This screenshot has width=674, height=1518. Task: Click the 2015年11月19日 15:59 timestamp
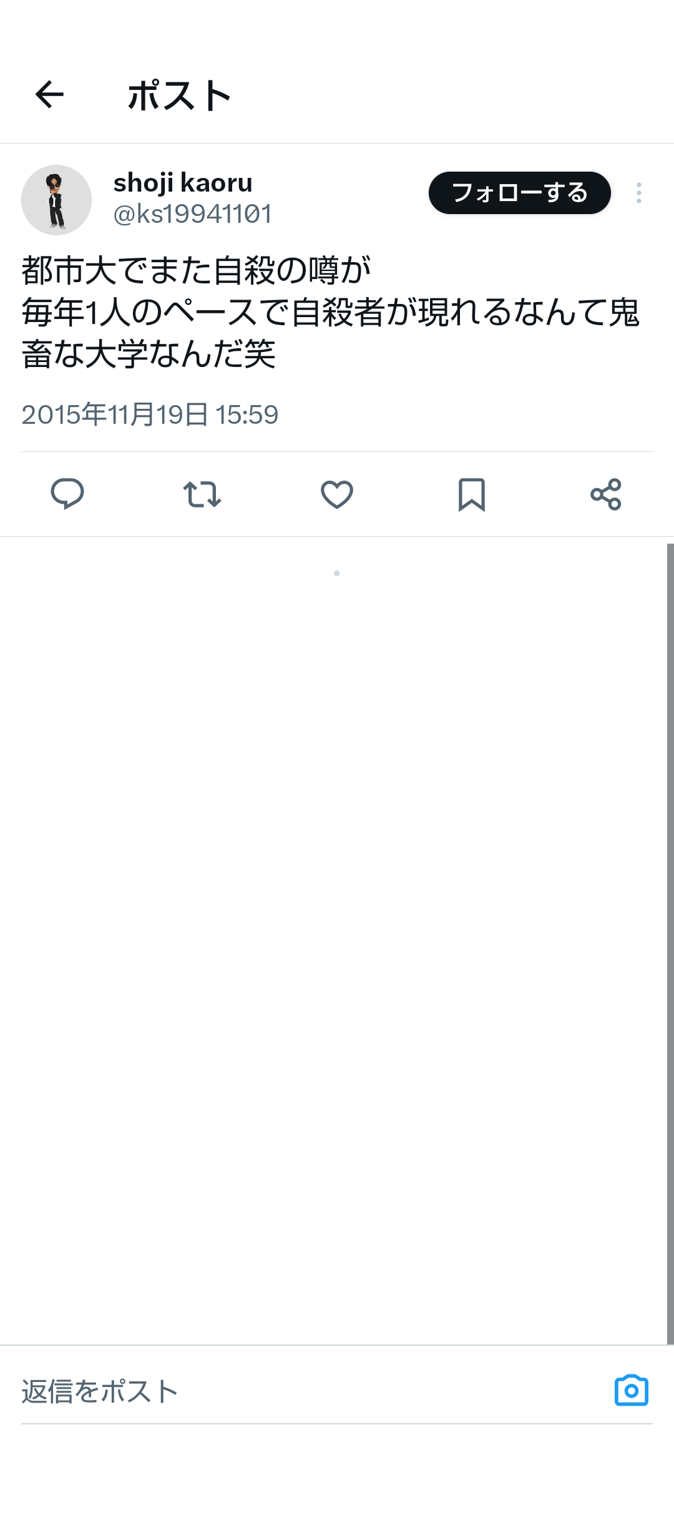[x=150, y=414]
